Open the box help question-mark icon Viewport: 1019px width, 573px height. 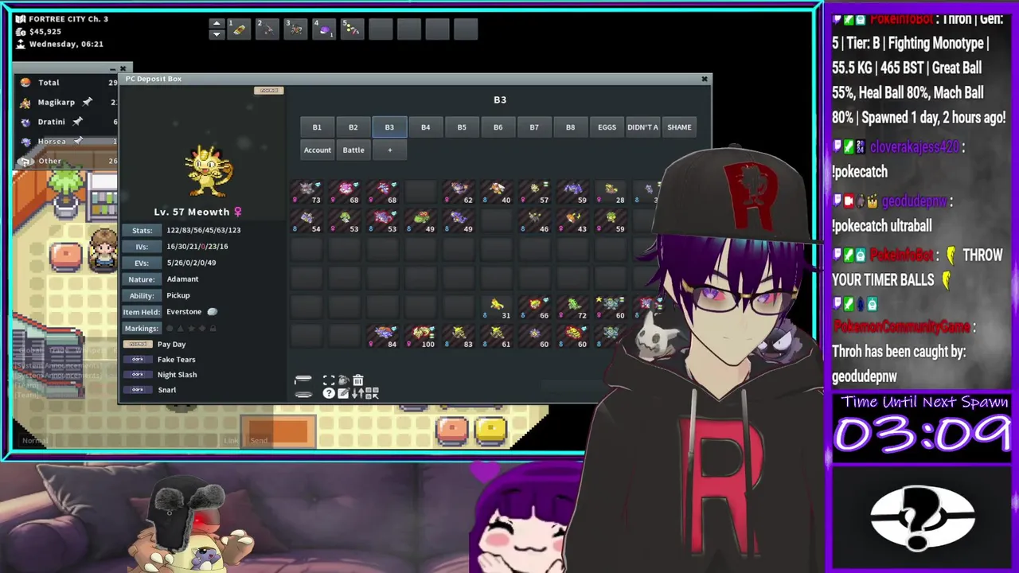coord(329,393)
